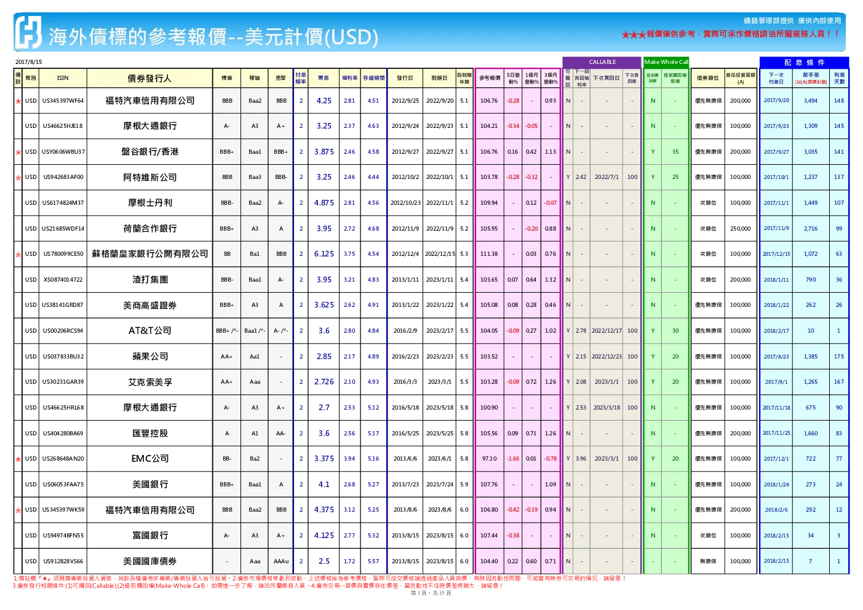This screenshot has height=610, width=863.
Task: Select the ISIN column header
Action: point(63,78)
